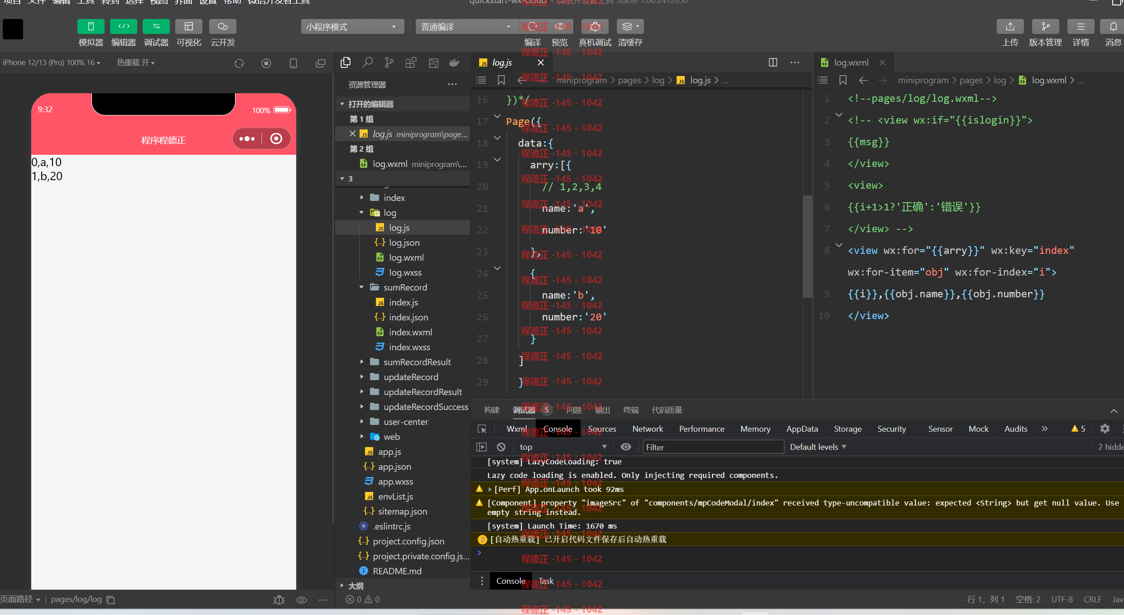The height and width of the screenshot is (615, 1124).
Task: Collapse the sumRecord folder
Action: pos(362,287)
